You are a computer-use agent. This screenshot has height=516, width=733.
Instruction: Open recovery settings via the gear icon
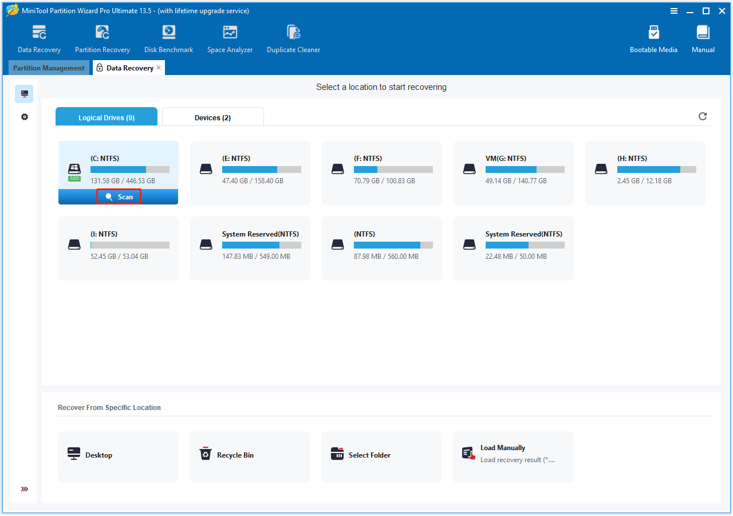coord(24,116)
